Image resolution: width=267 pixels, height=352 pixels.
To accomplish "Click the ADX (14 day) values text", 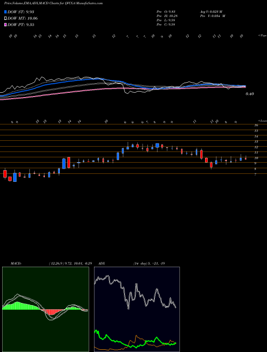I will (149, 263).
